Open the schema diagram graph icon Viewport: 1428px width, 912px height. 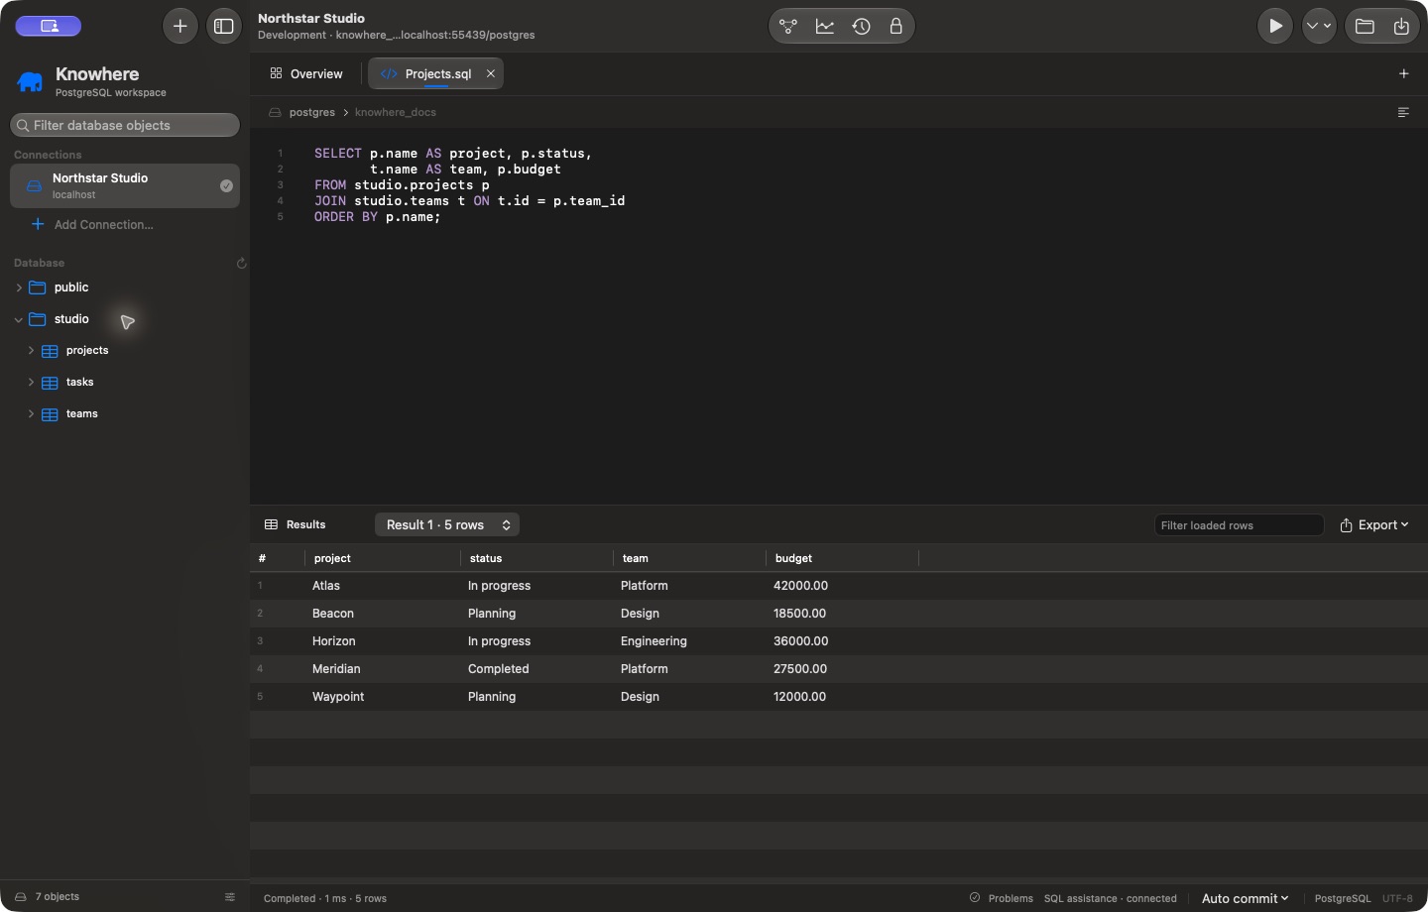click(x=788, y=27)
